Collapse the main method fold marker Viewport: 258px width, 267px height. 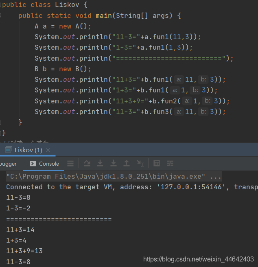point(1,15)
